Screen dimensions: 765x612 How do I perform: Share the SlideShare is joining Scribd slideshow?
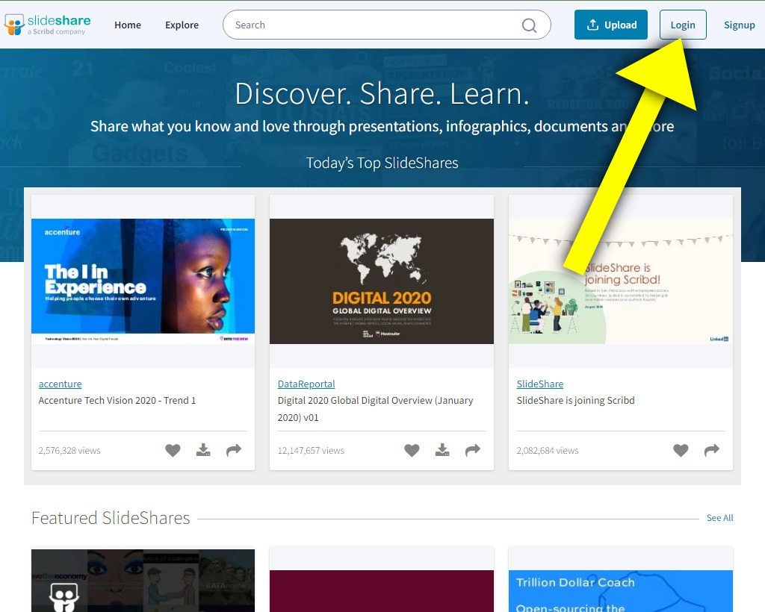[x=712, y=450]
